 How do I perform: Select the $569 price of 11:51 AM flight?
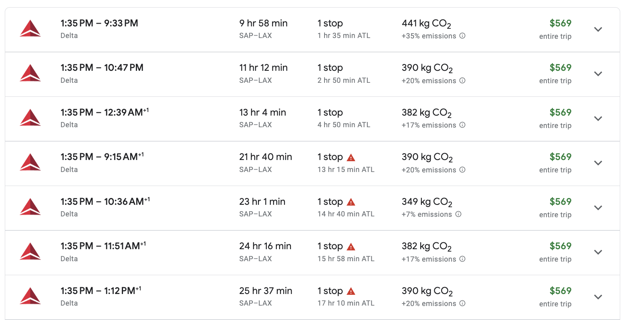click(x=560, y=246)
